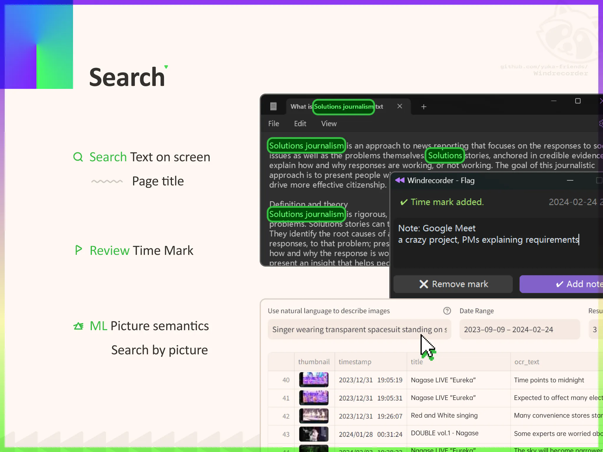Open thumbnail in row 42
603x452 pixels.
314,416
